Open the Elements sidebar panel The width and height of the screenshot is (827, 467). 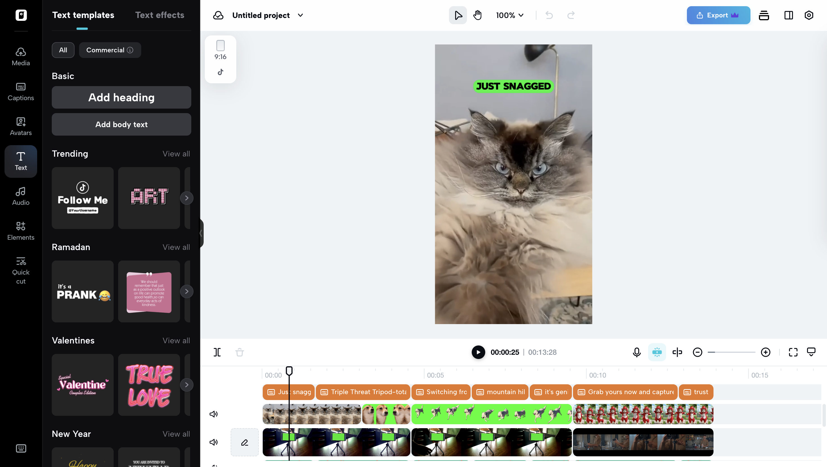[21, 231]
